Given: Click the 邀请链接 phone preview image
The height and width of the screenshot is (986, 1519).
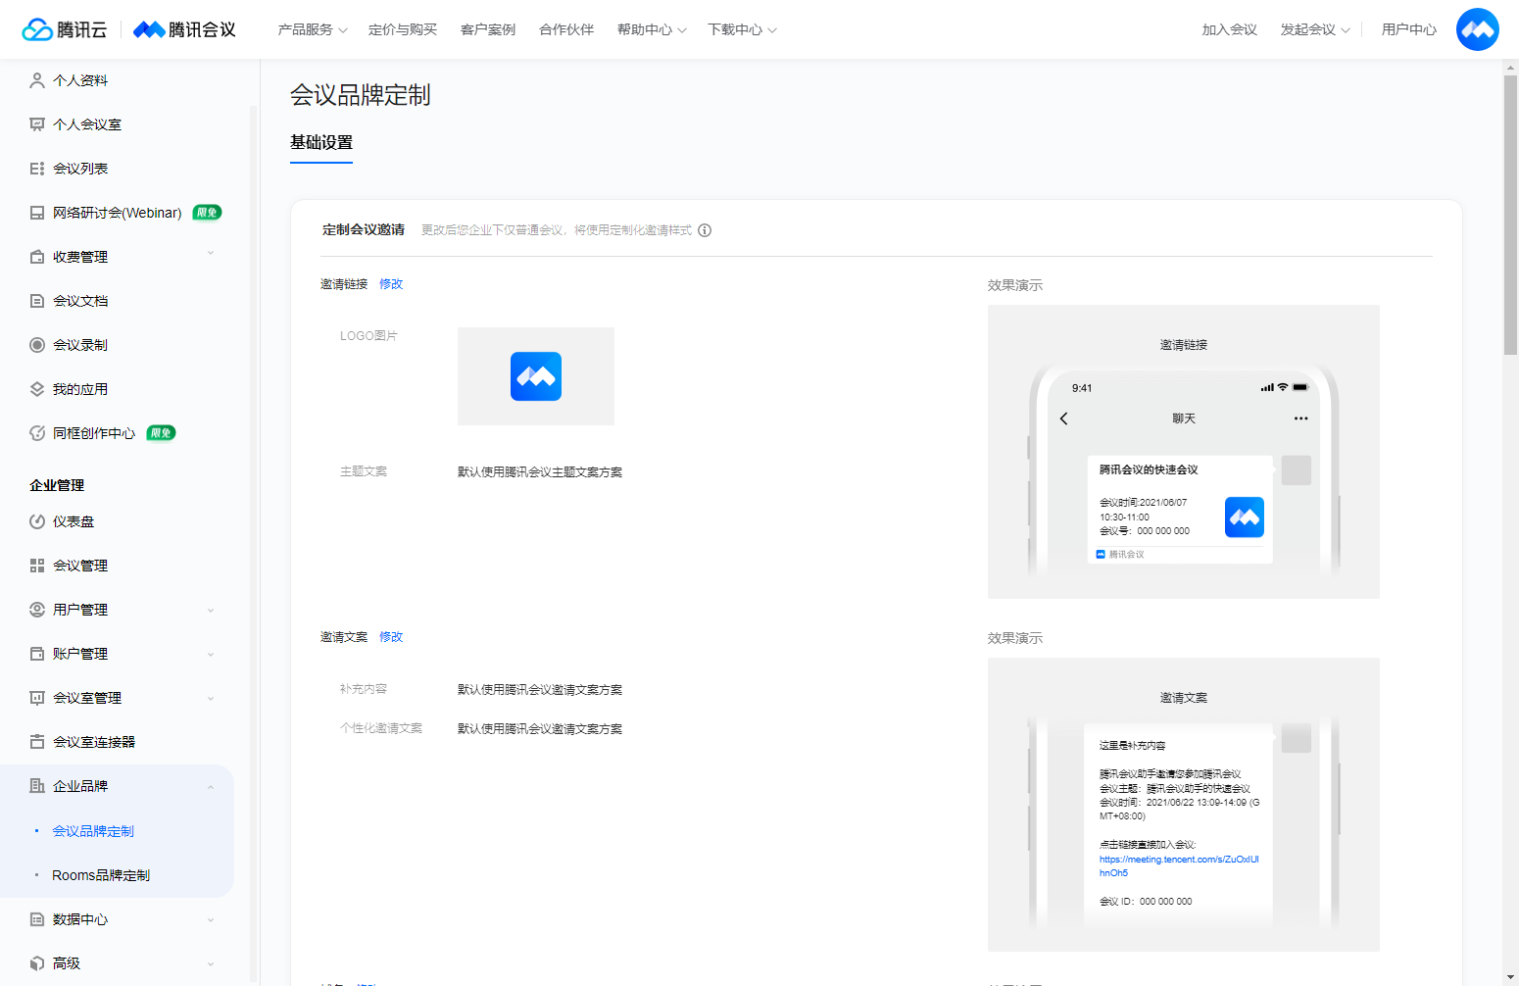Looking at the screenshot, I should point(1184,452).
